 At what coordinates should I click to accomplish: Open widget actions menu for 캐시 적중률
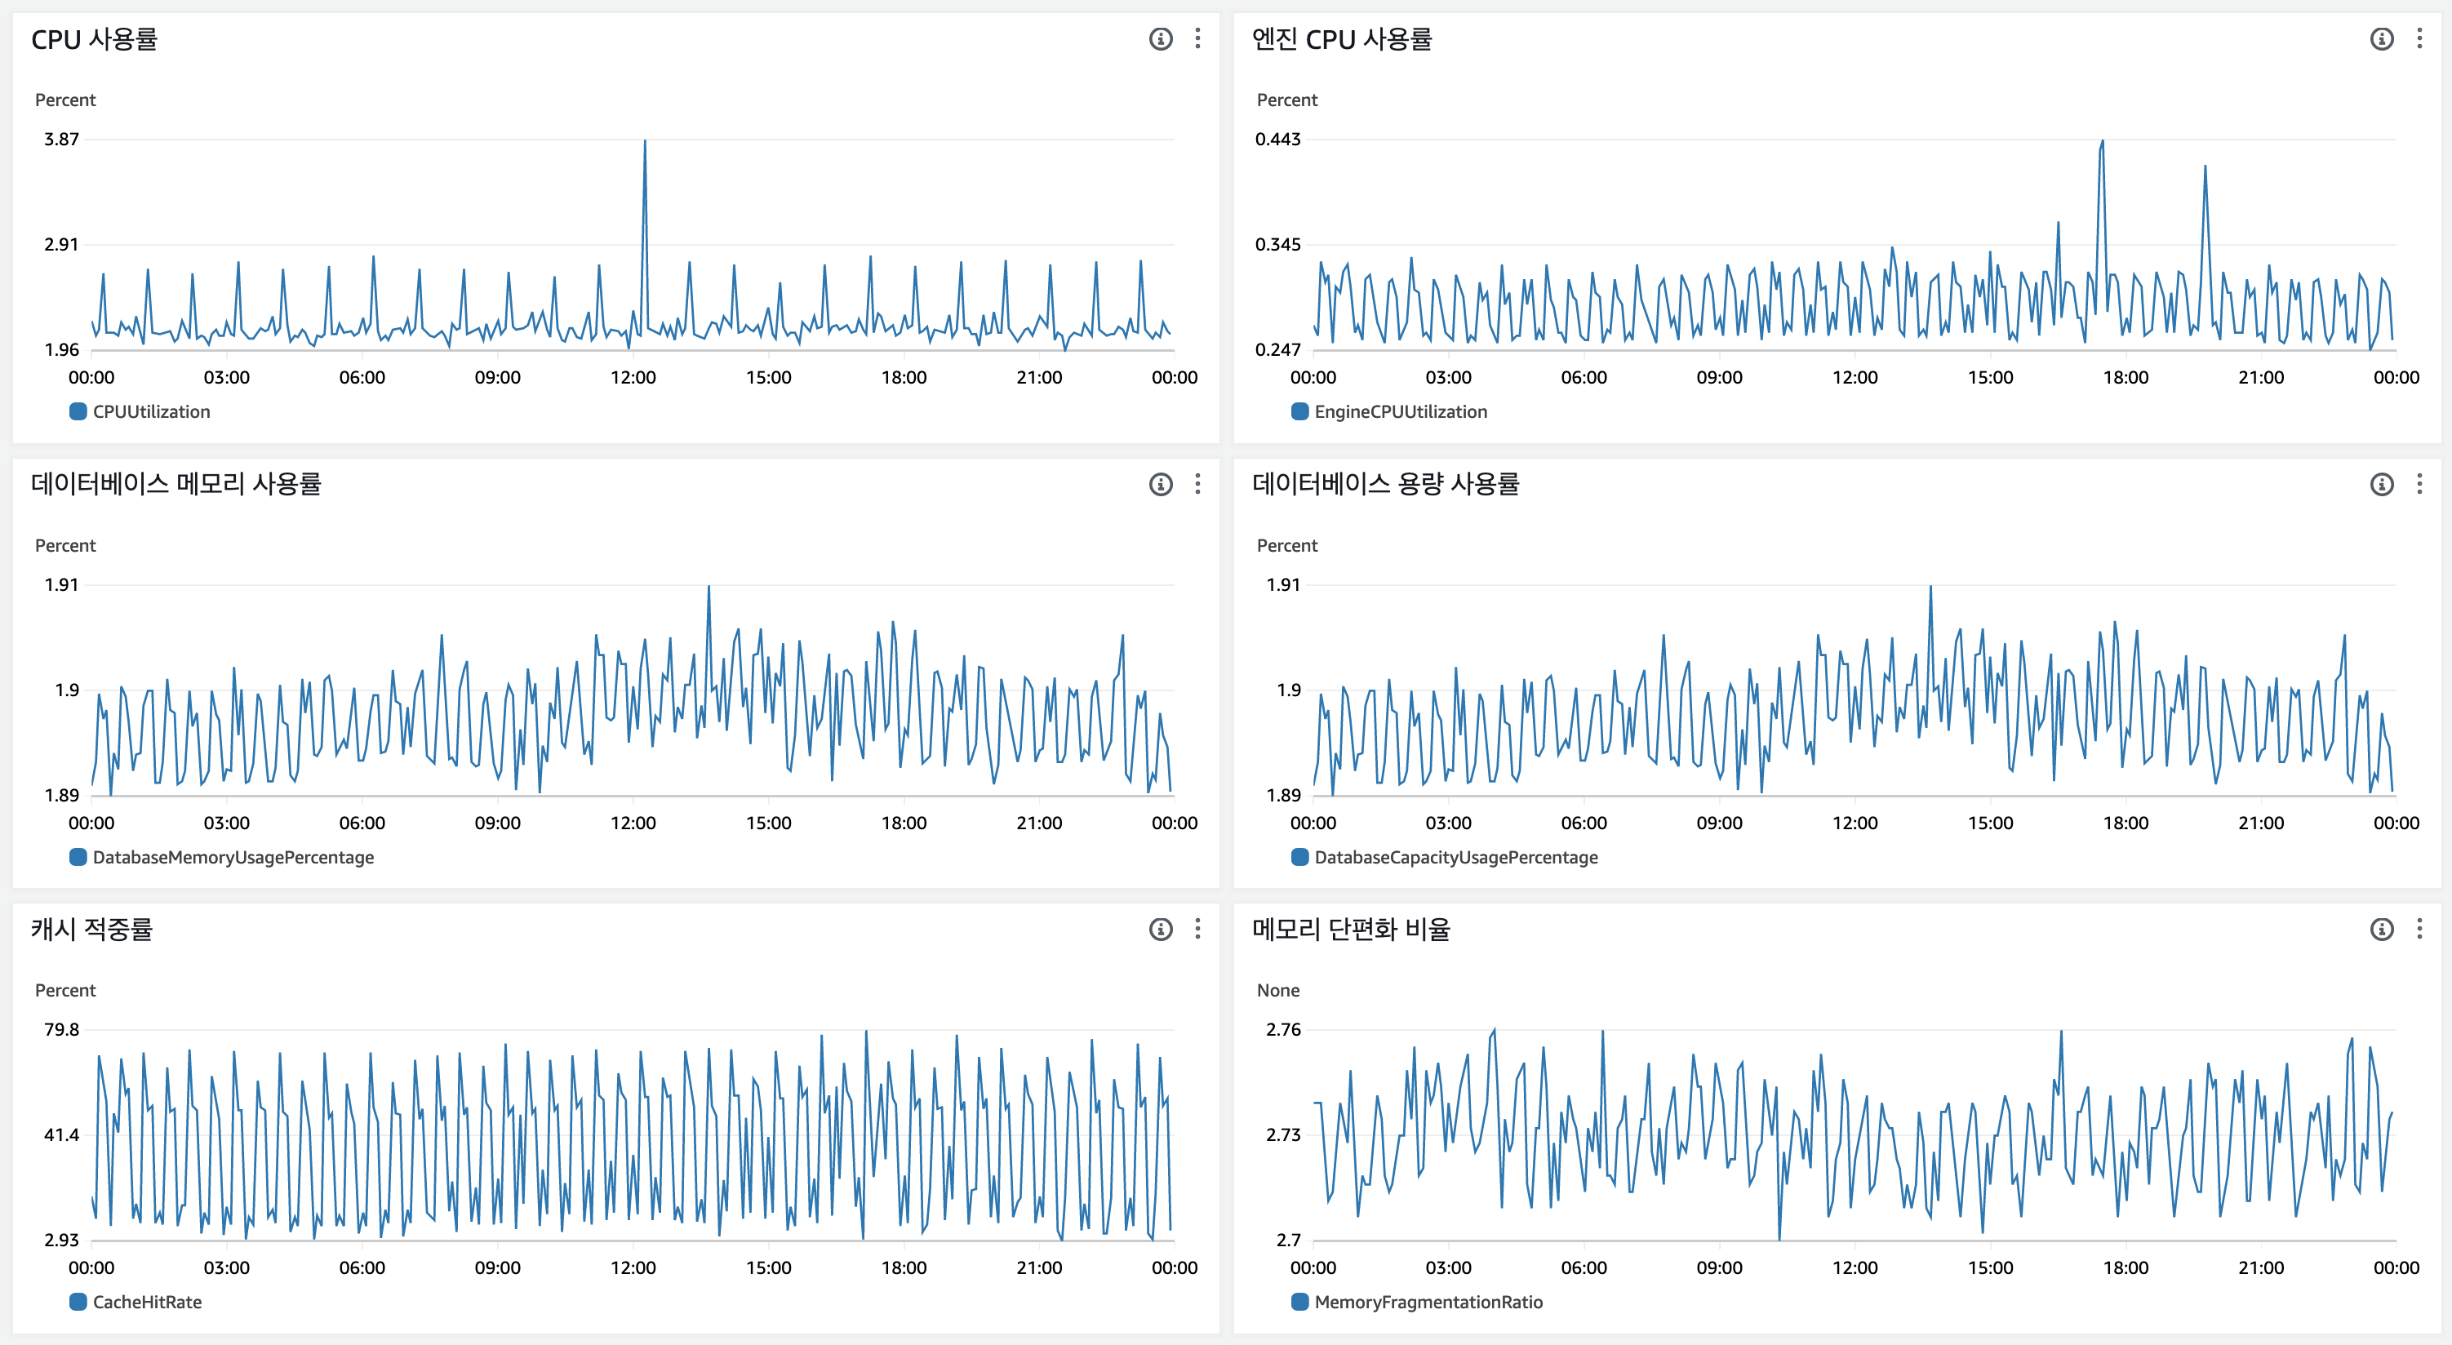(1197, 929)
